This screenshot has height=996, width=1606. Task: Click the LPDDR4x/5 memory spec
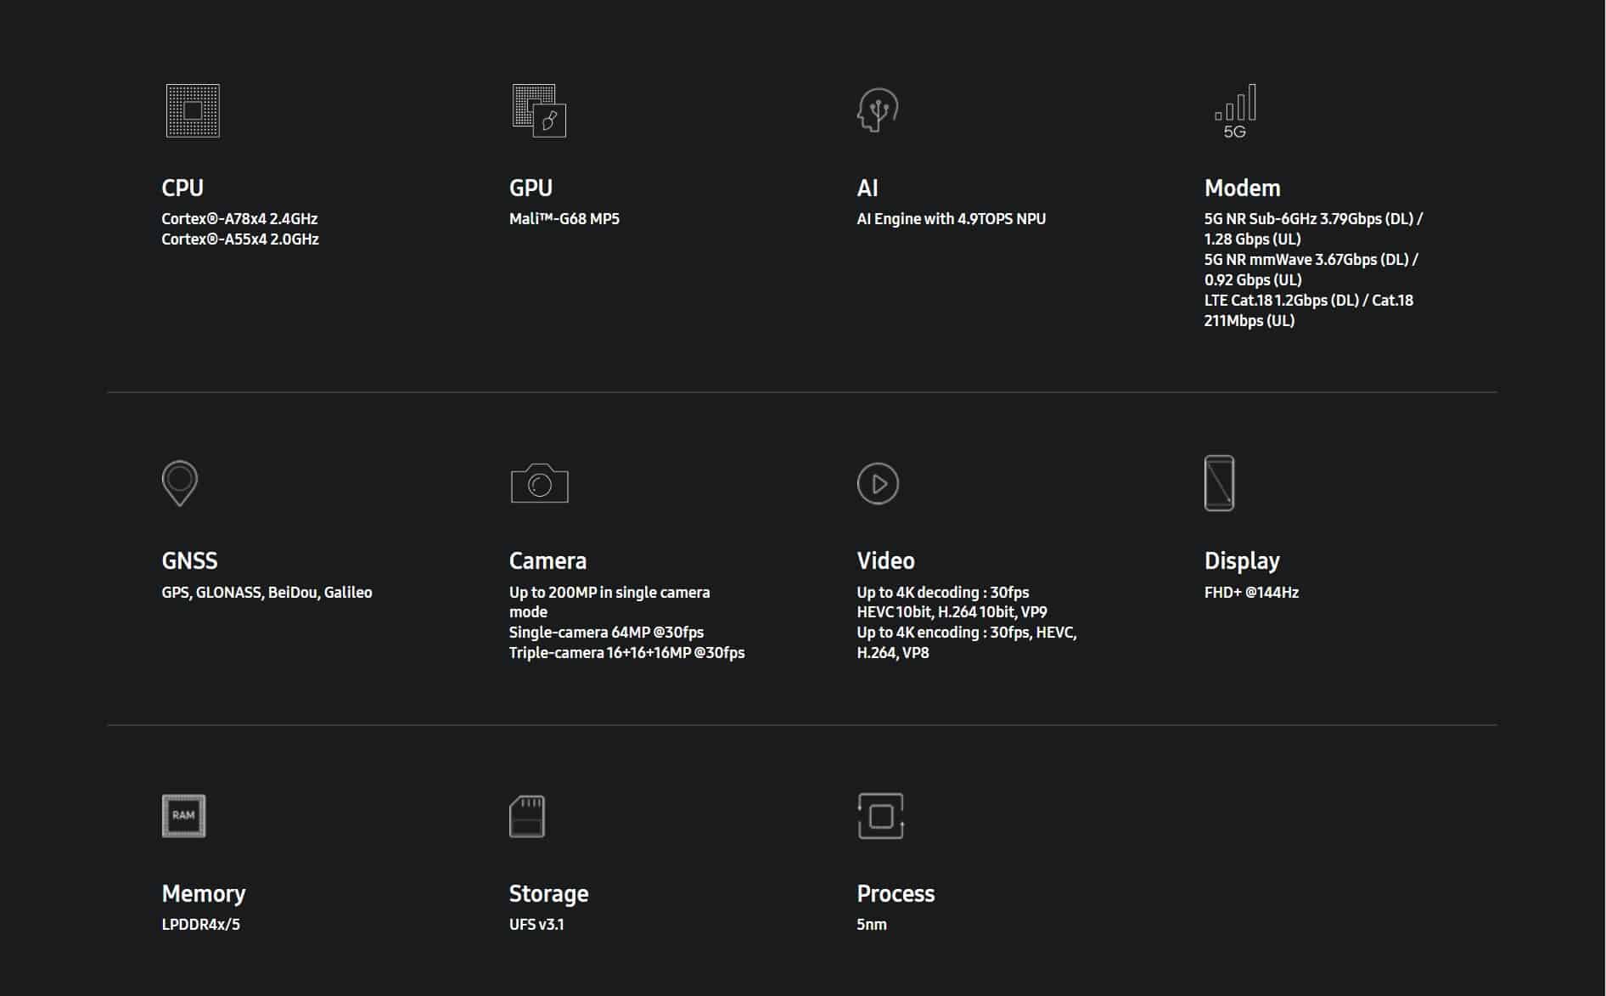[201, 925]
